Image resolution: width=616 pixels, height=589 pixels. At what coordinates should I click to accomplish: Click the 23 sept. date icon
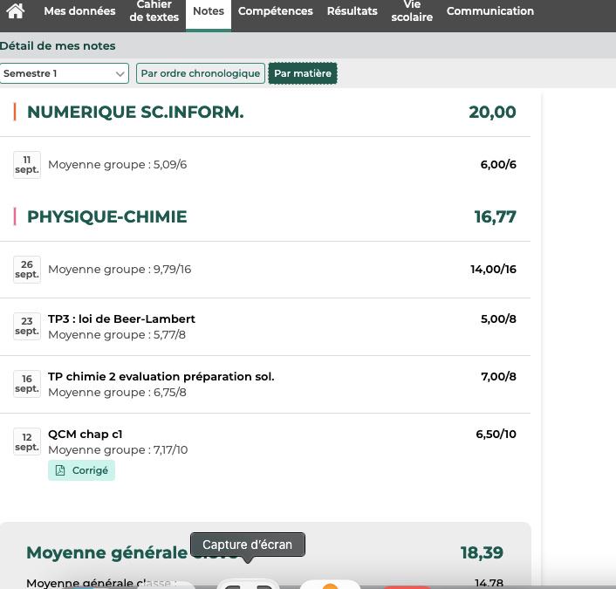[27, 326]
